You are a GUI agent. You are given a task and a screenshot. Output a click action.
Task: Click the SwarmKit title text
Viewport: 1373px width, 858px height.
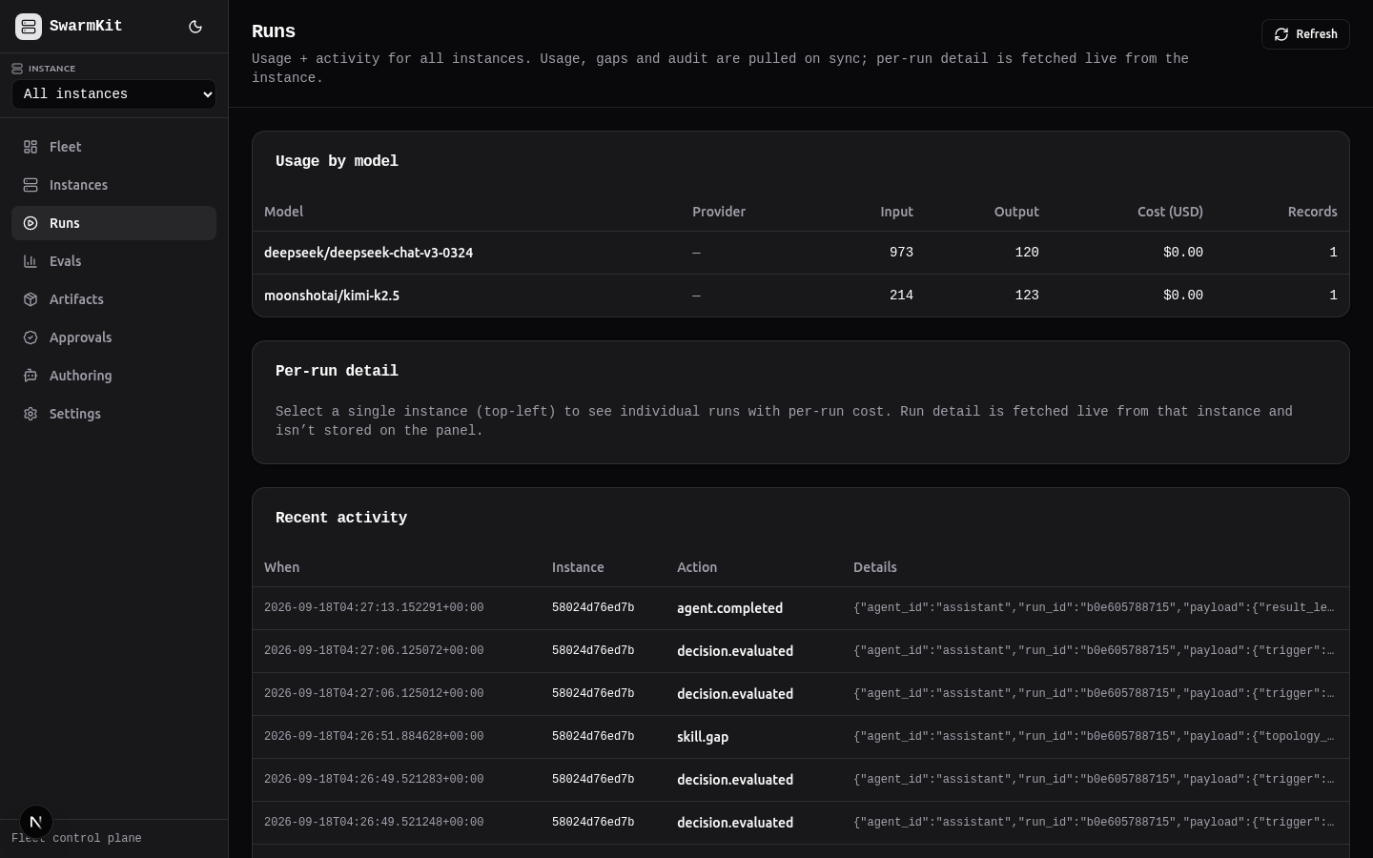point(86,27)
